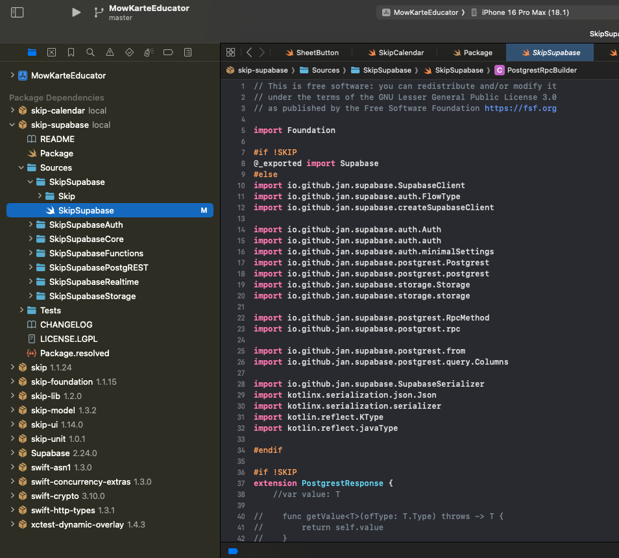This screenshot has width=619, height=558.
Task: Switch to the SheetButton tab
Action: point(312,53)
